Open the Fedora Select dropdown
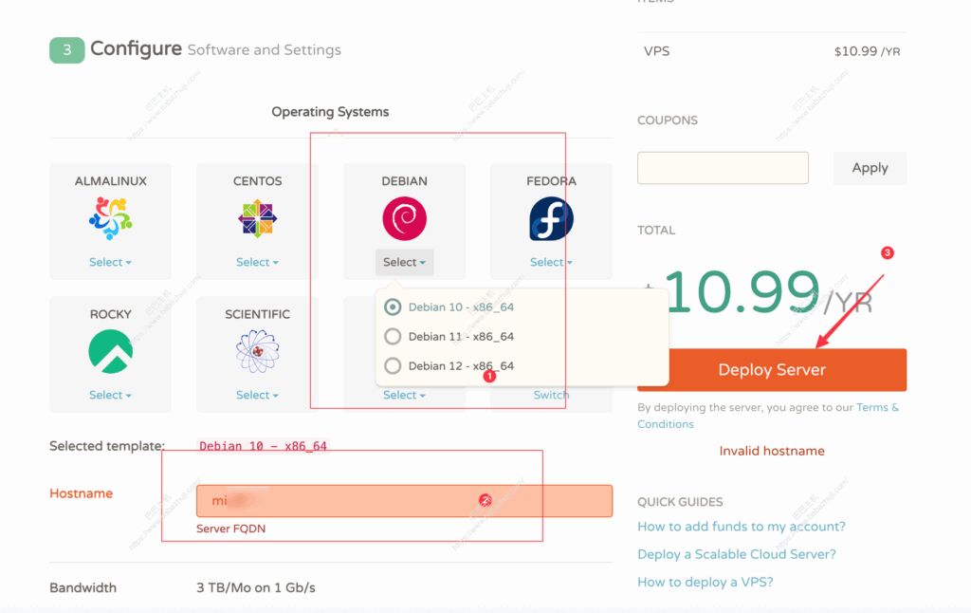The width and height of the screenshot is (971, 613). pyautogui.click(x=551, y=263)
